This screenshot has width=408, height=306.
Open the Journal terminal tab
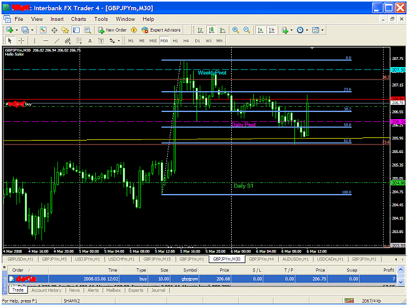[x=158, y=290]
